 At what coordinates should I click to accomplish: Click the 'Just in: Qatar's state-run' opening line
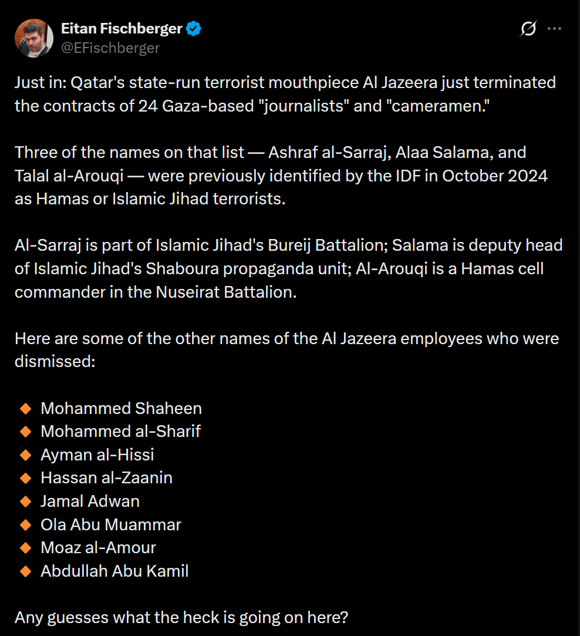coord(285,82)
